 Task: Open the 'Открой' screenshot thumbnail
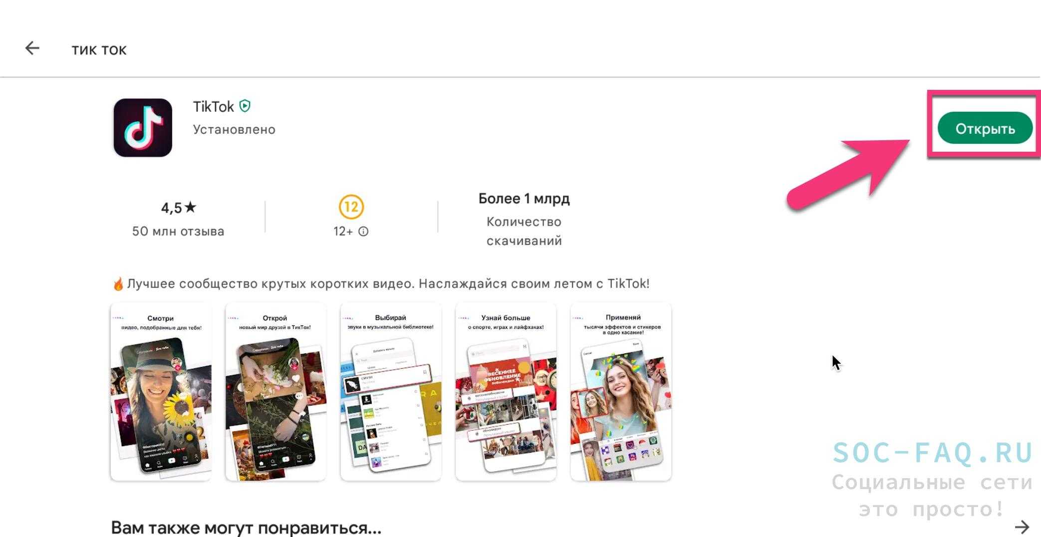[x=275, y=392]
